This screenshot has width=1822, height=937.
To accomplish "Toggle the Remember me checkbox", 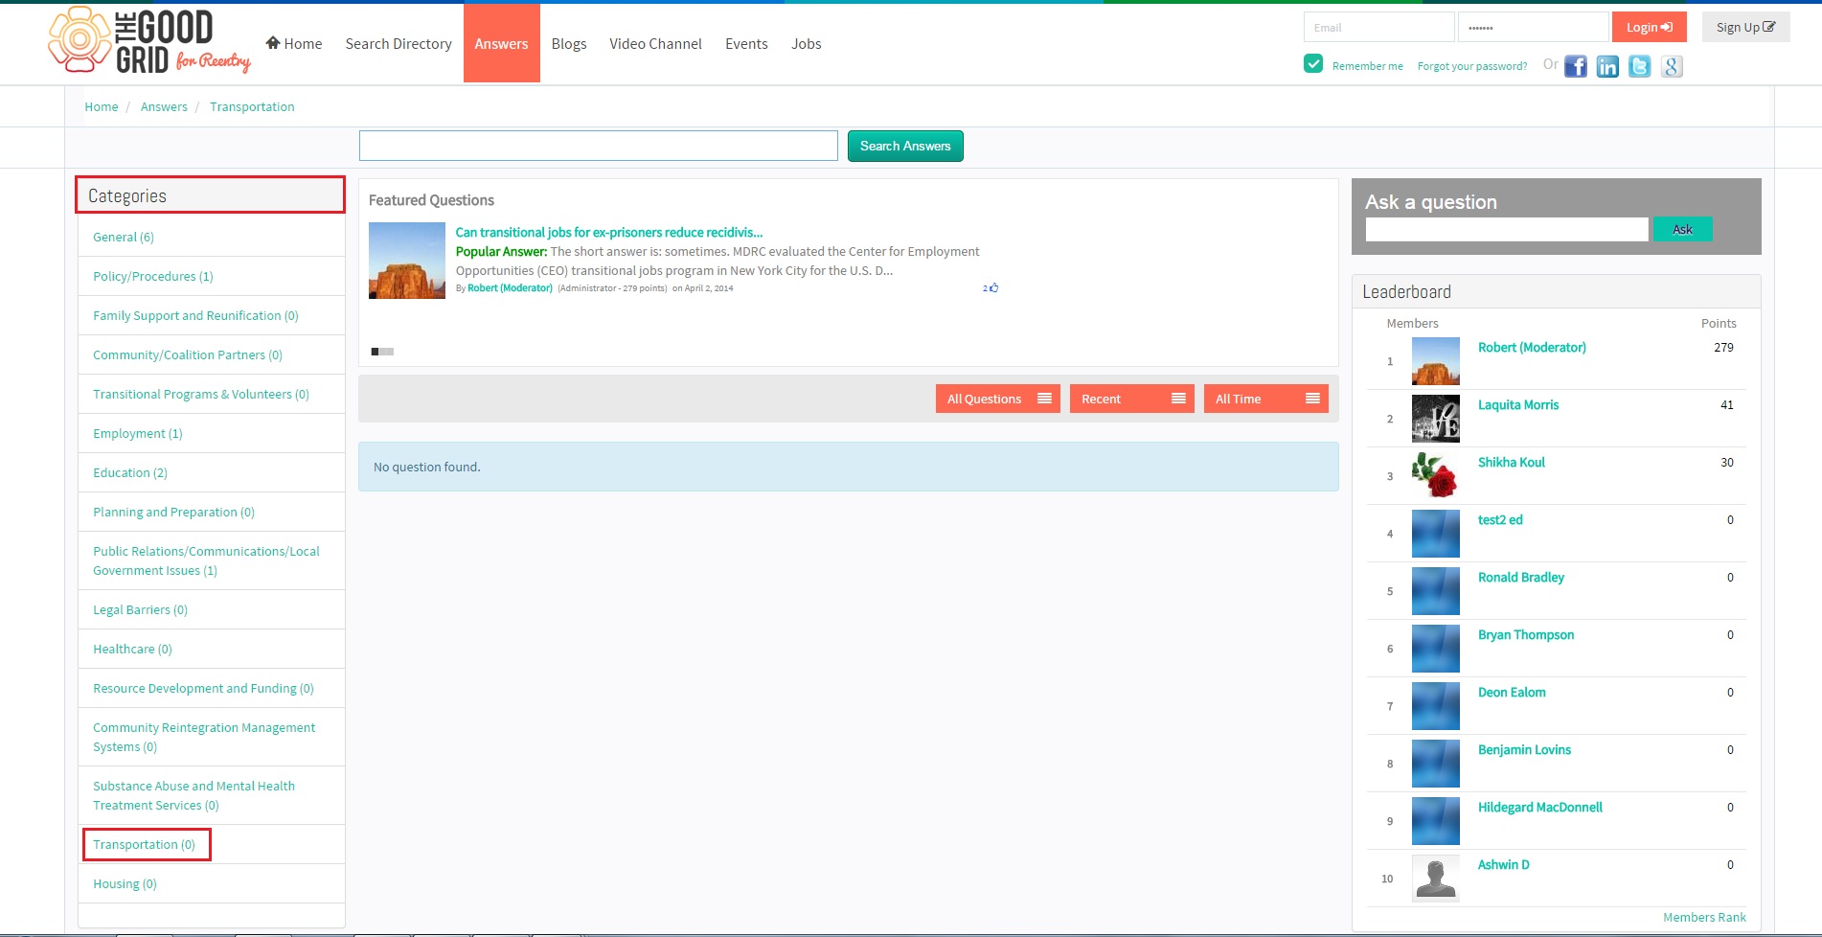I will pyautogui.click(x=1313, y=64).
